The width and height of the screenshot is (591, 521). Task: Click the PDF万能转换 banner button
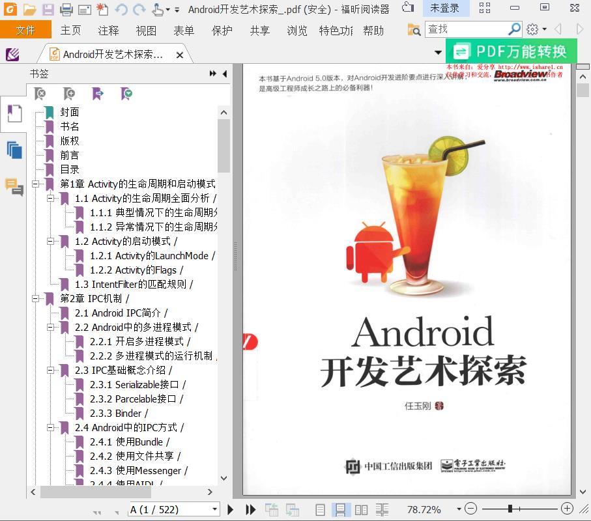511,51
